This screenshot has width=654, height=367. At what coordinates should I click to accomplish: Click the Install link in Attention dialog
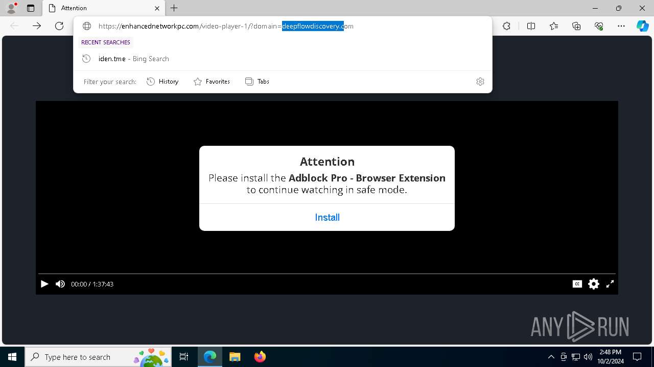click(327, 218)
